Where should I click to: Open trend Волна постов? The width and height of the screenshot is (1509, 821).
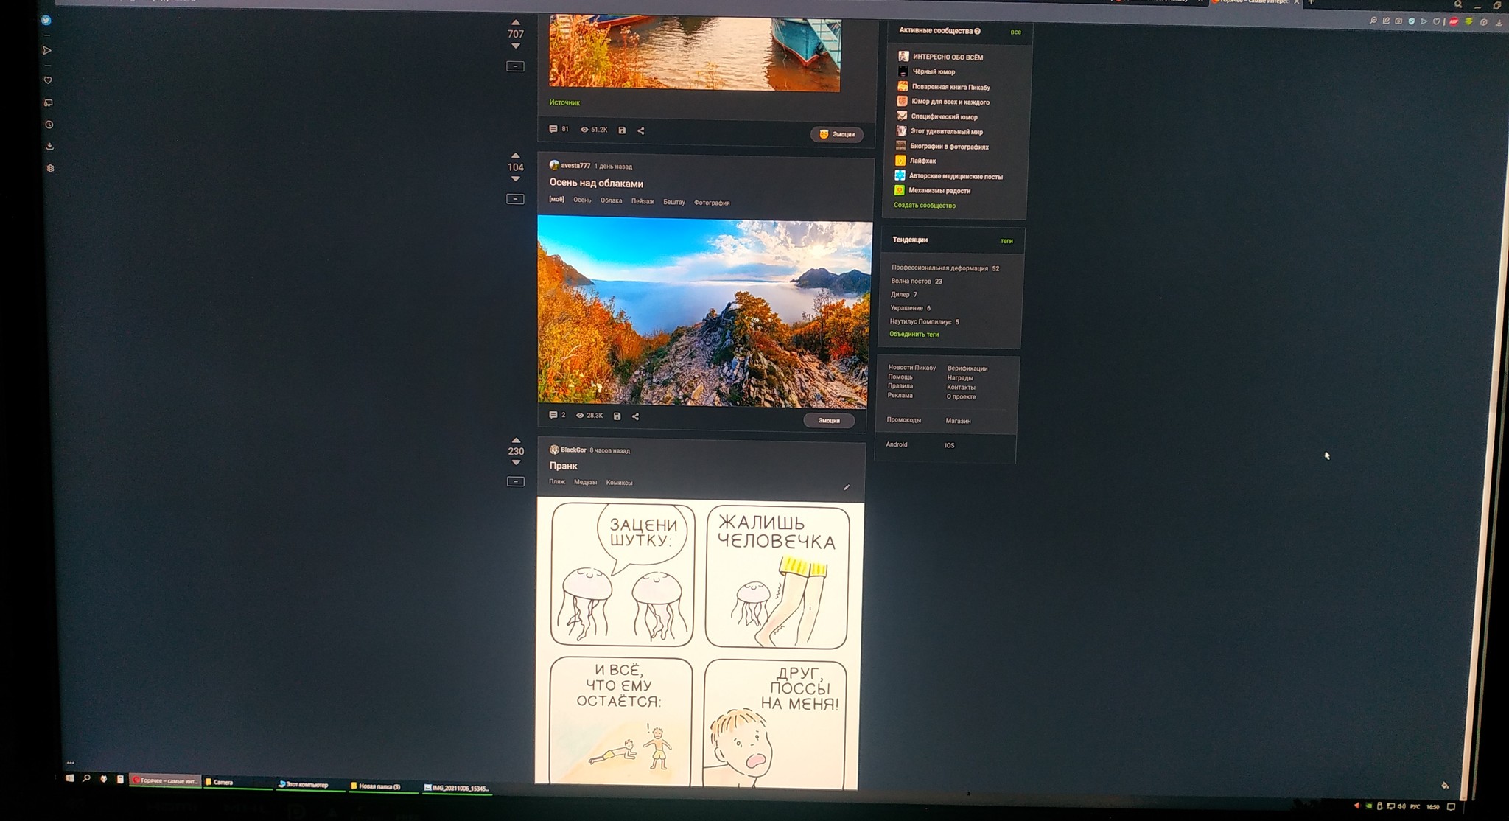click(911, 281)
